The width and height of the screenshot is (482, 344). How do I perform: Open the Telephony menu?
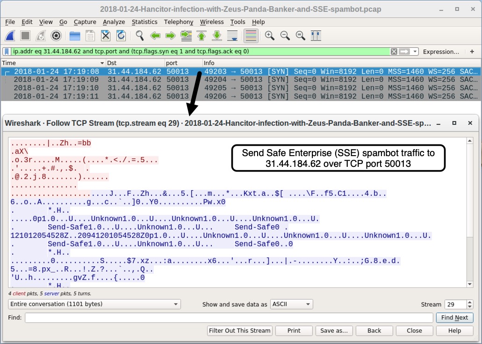(x=179, y=22)
